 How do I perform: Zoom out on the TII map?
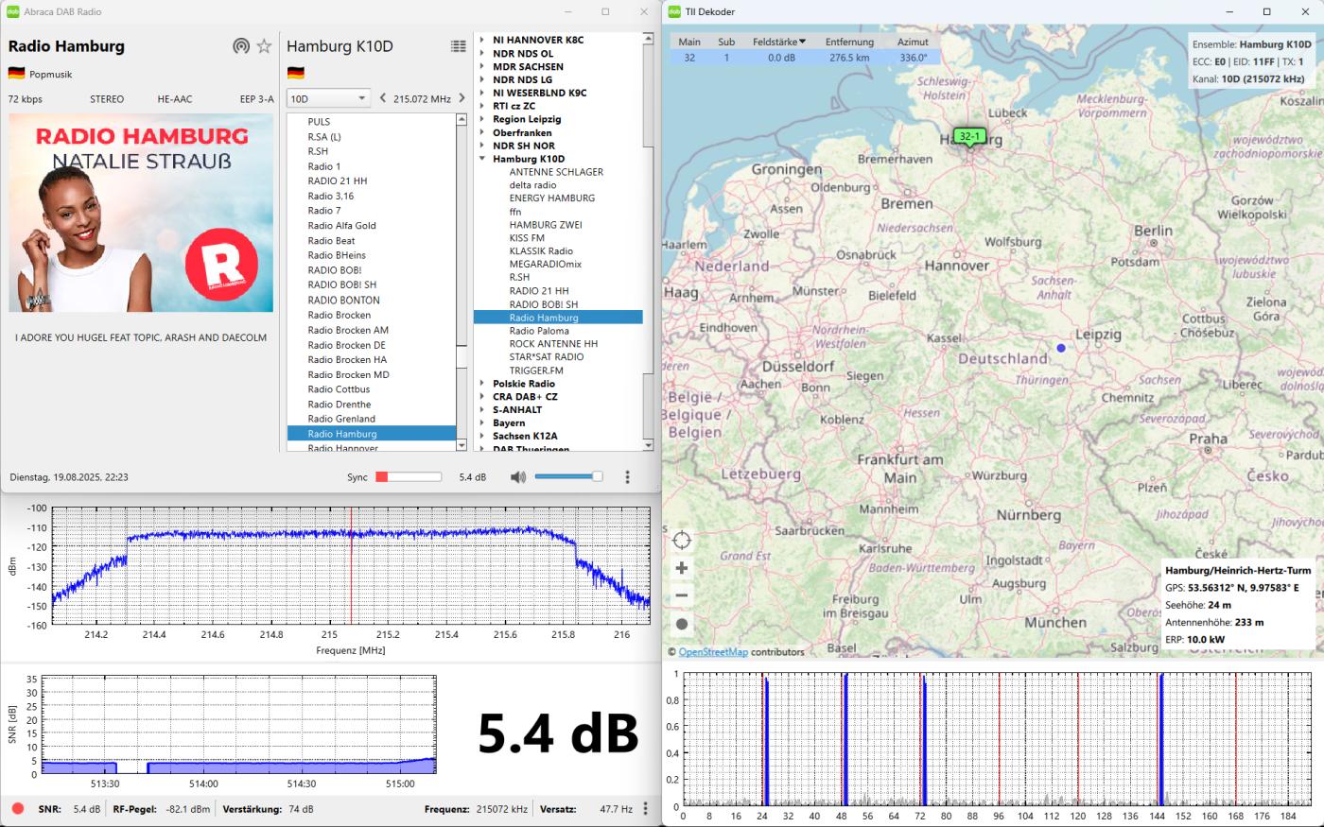pyautogui.click(x=682, y=595)
